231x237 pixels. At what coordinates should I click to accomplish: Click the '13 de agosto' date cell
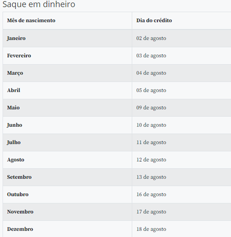(x=151, y=177)
